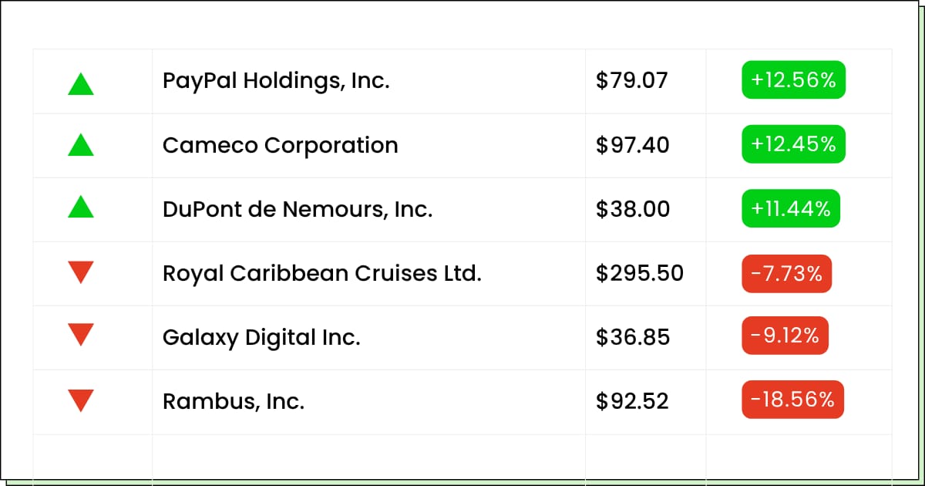Click the green up arrow beside DuPont de Nemours
The width and height of the screenshot is (925, 486).
pyautogui.click(x=81, y=207)
